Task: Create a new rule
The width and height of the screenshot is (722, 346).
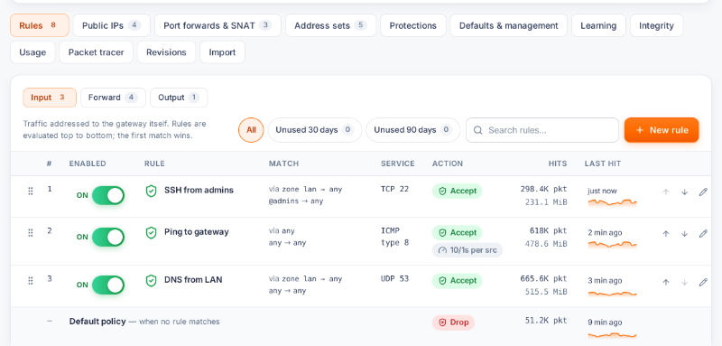Action: click(662, 130)
